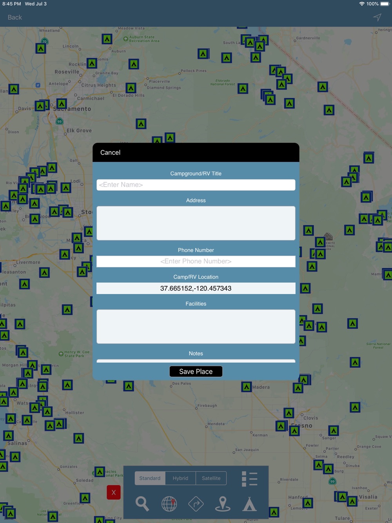The height and width of the screenshot is (523, 392).
Task: Click the Save Place button
Action: point(196,371)
